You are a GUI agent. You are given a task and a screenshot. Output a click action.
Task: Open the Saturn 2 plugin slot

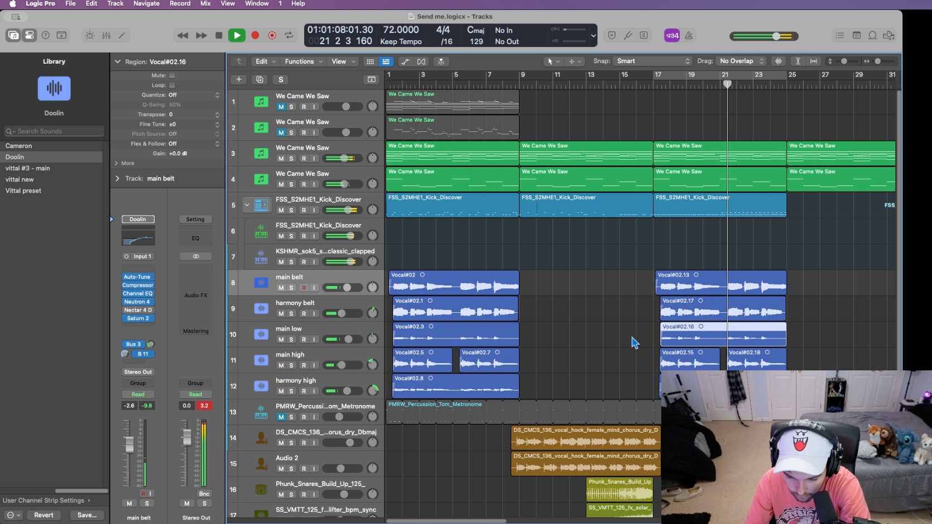pyautogui.click(x=137, y=318)
